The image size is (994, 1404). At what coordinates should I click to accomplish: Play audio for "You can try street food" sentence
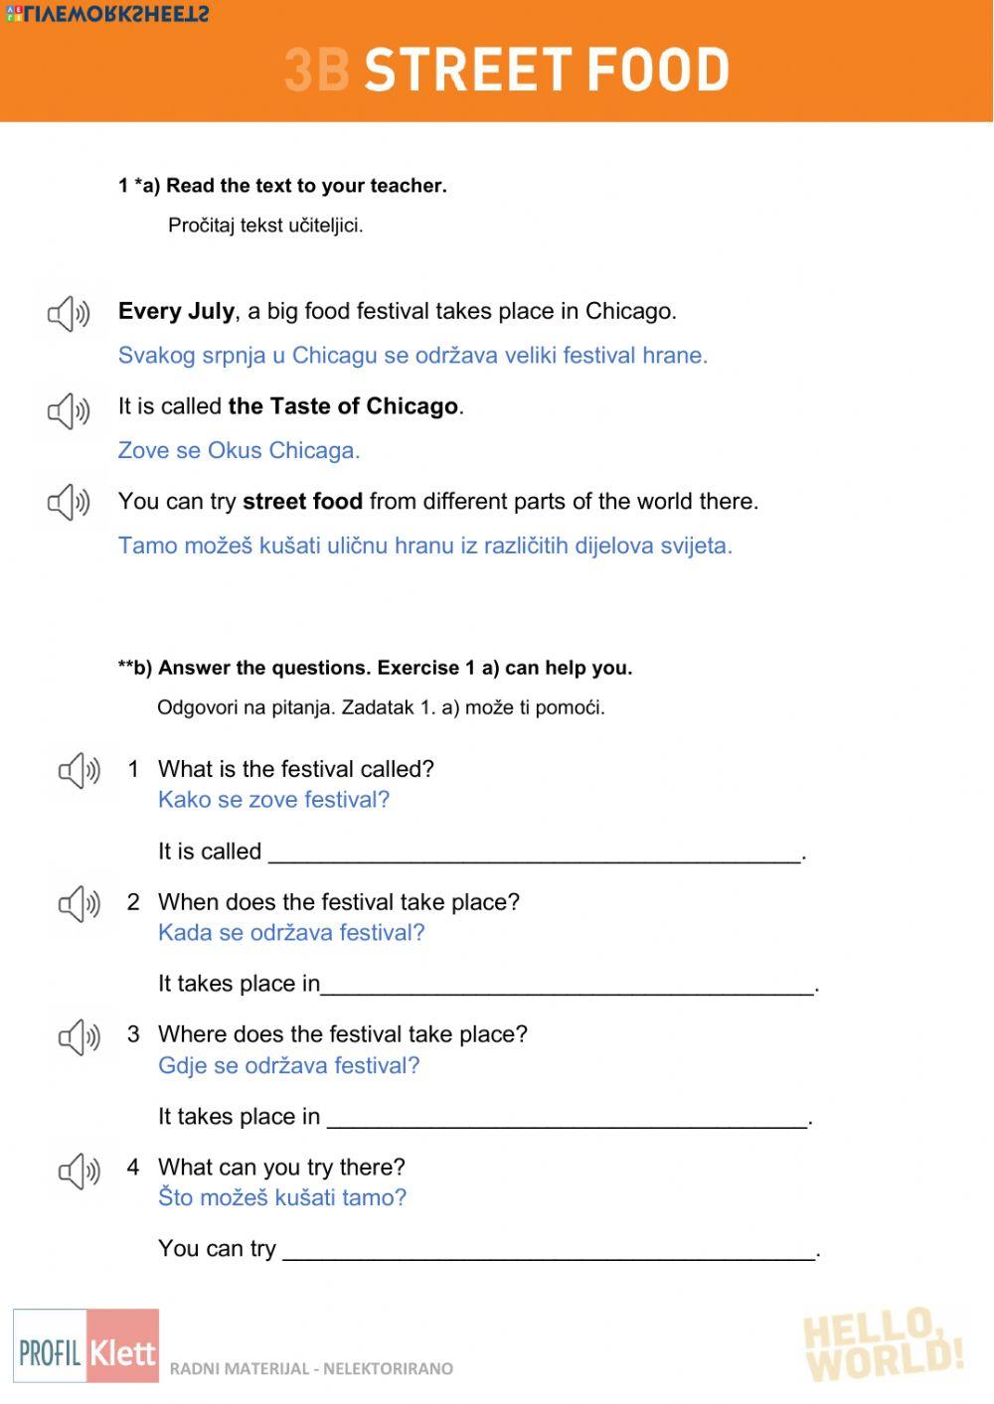pos(69,503)
